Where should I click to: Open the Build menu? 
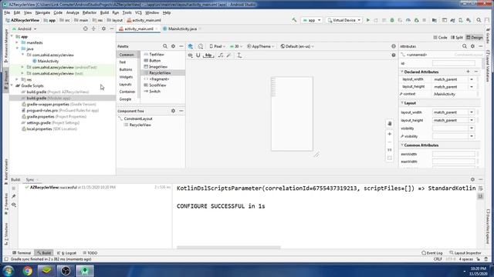coord(104,12)
